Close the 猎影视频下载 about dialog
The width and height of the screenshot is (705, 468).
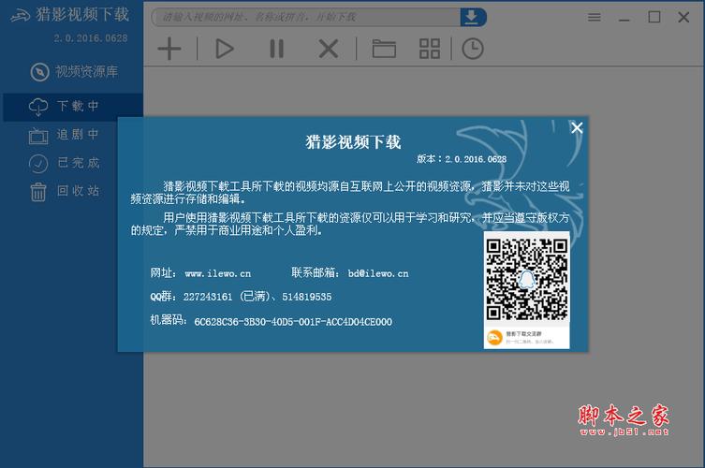coord(577,128)
